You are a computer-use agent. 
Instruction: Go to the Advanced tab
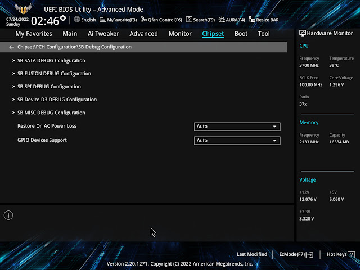click(x=143, y=34)
